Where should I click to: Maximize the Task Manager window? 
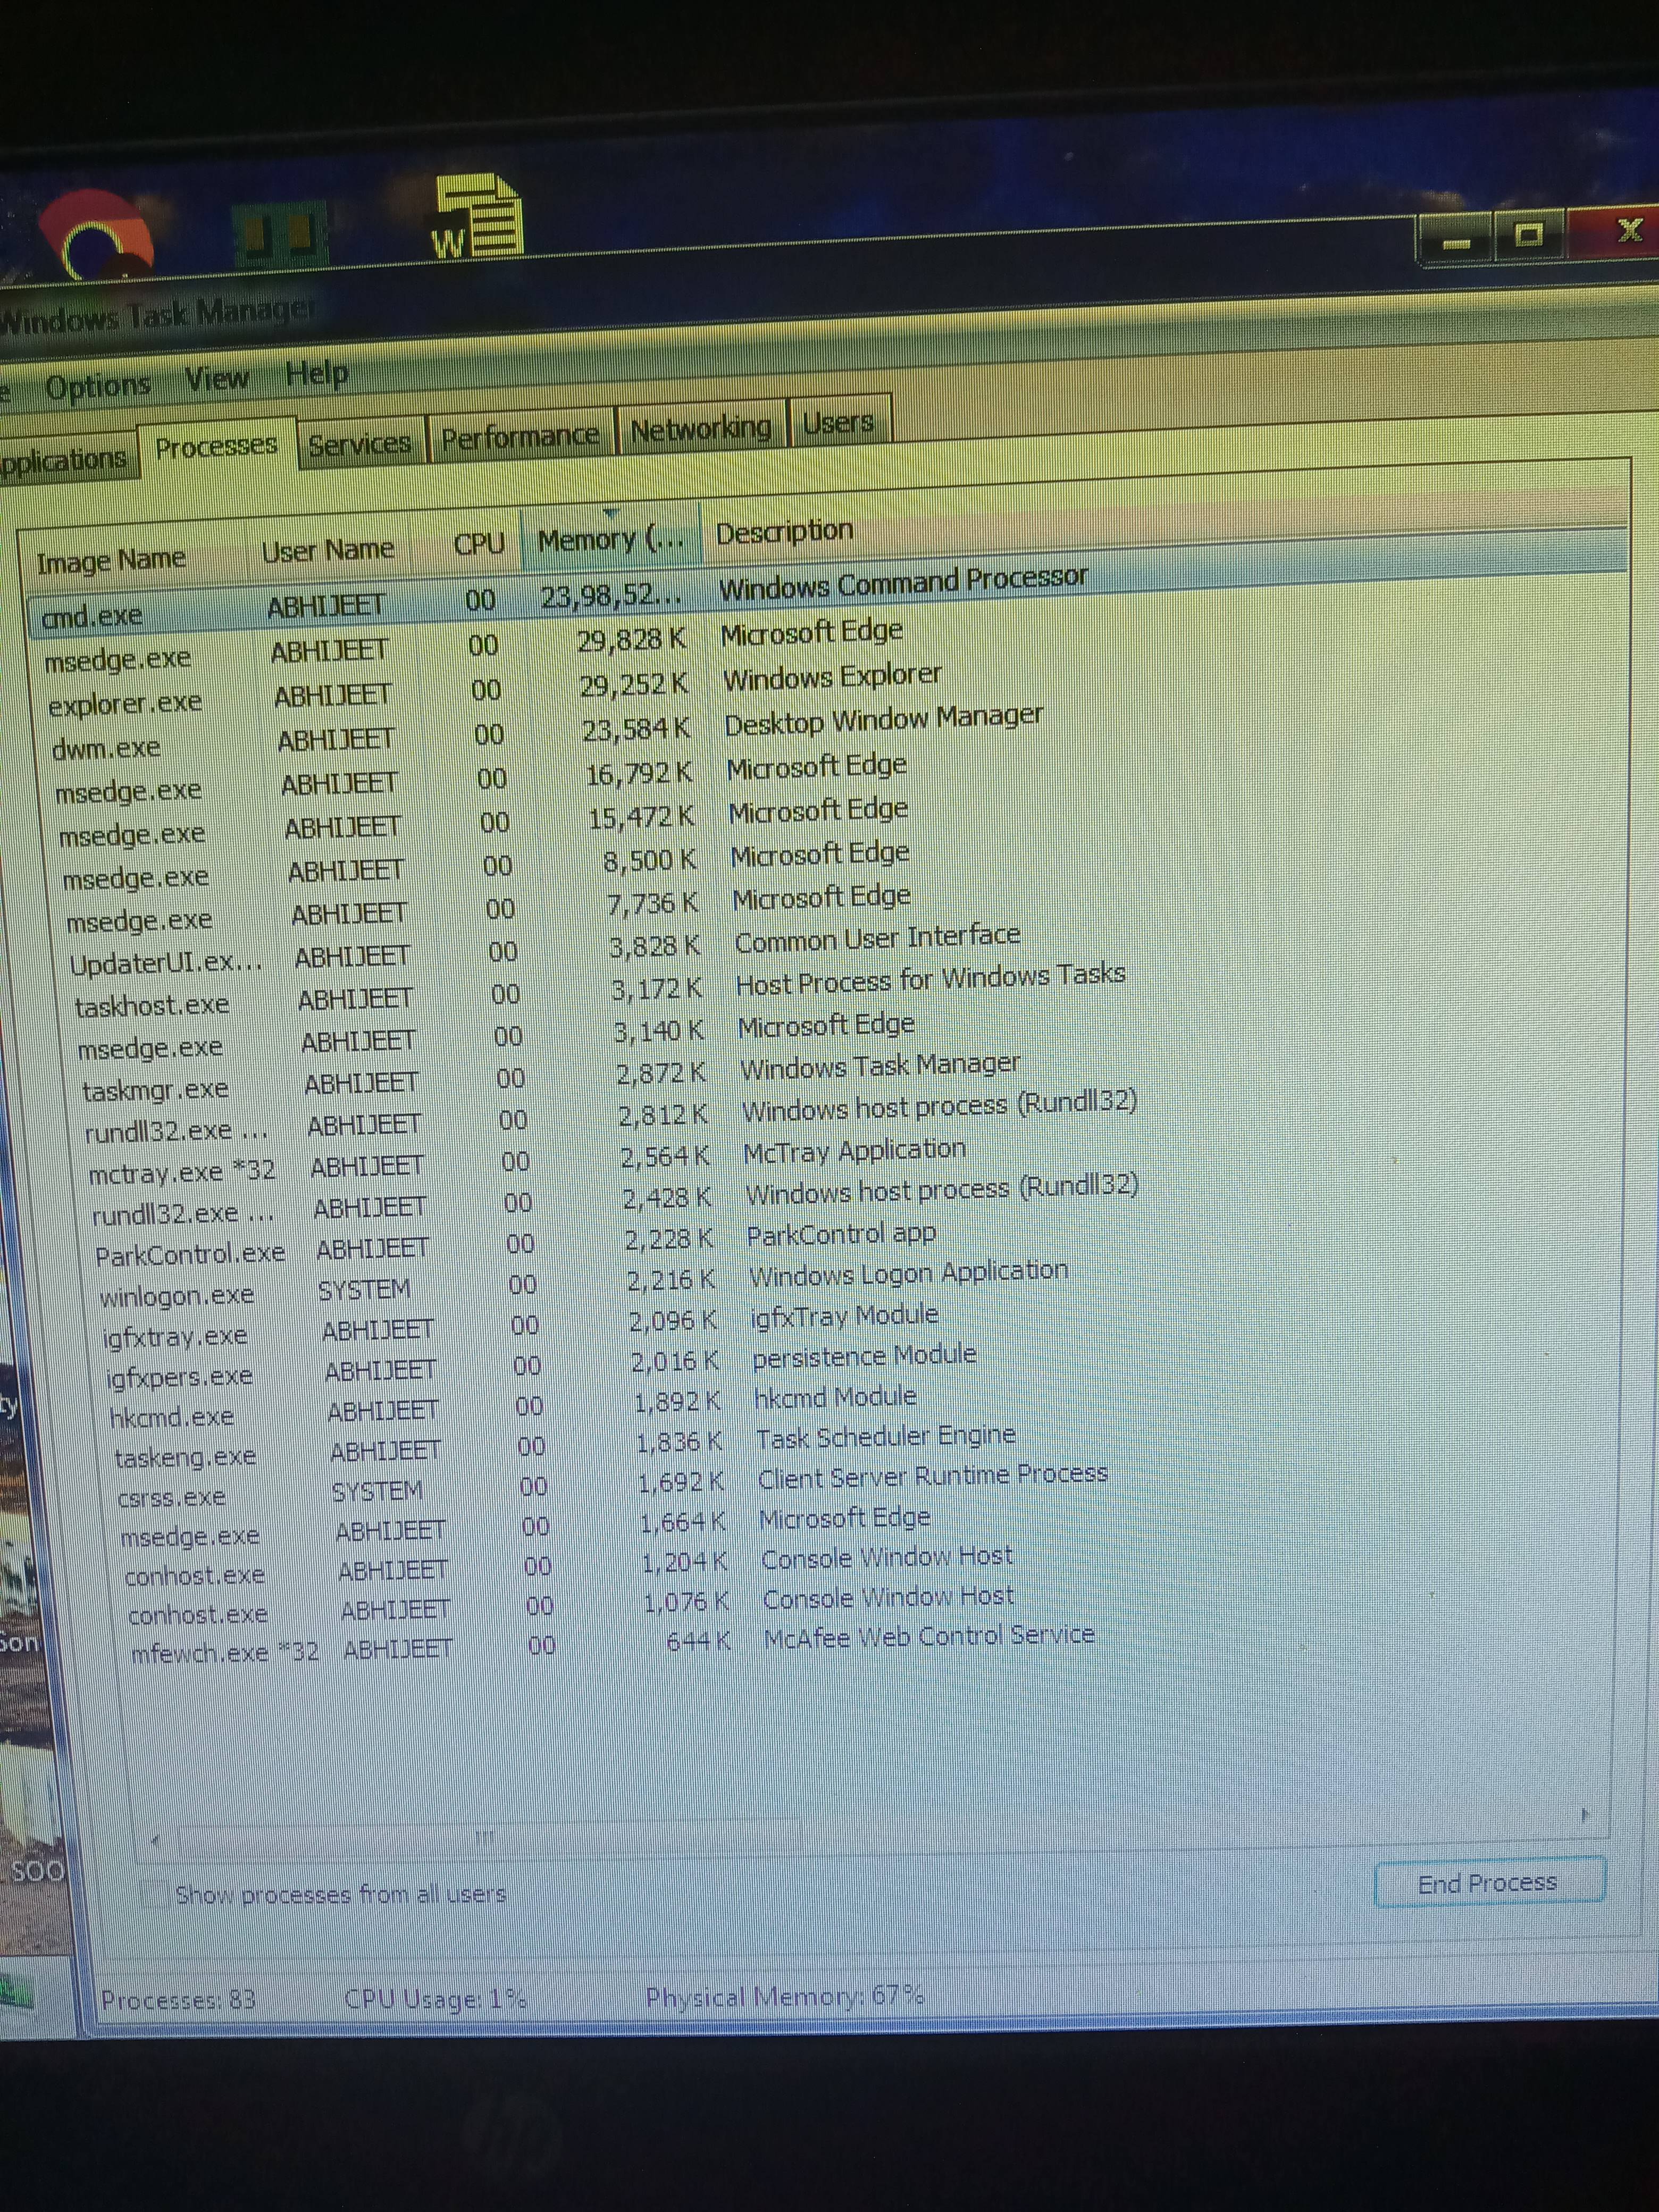1530,235
